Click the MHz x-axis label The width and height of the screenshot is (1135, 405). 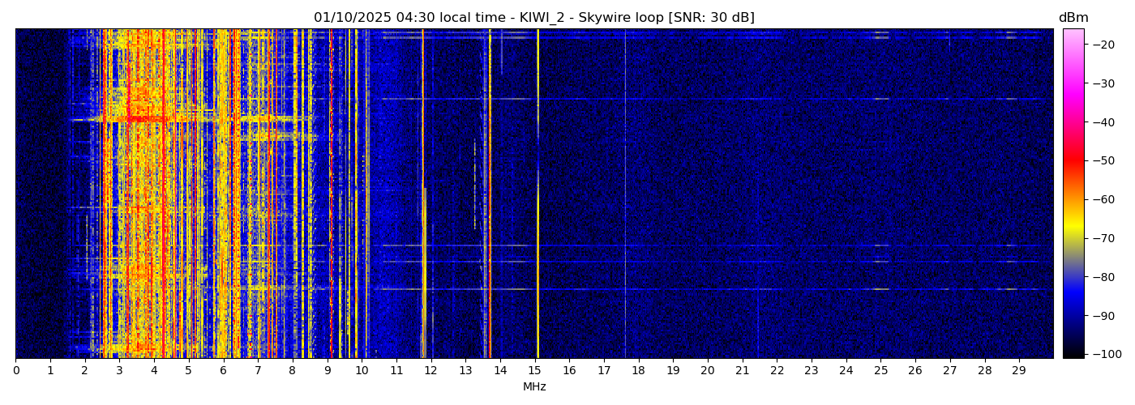534,387
